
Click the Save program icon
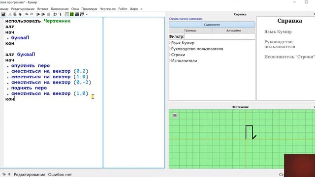click(x=3, y=14)
